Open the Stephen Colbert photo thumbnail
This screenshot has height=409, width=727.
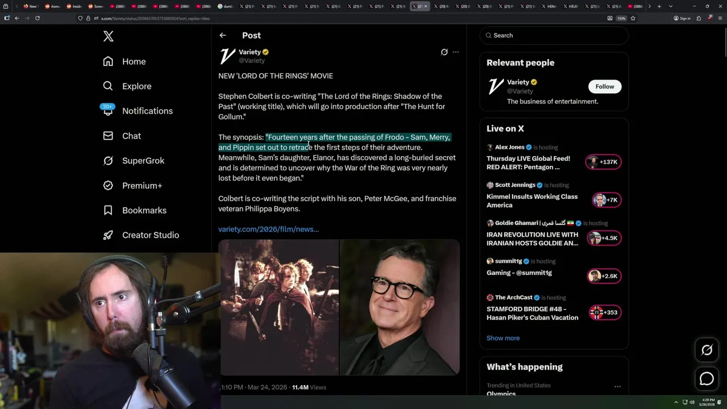click(x=400, y=307)
